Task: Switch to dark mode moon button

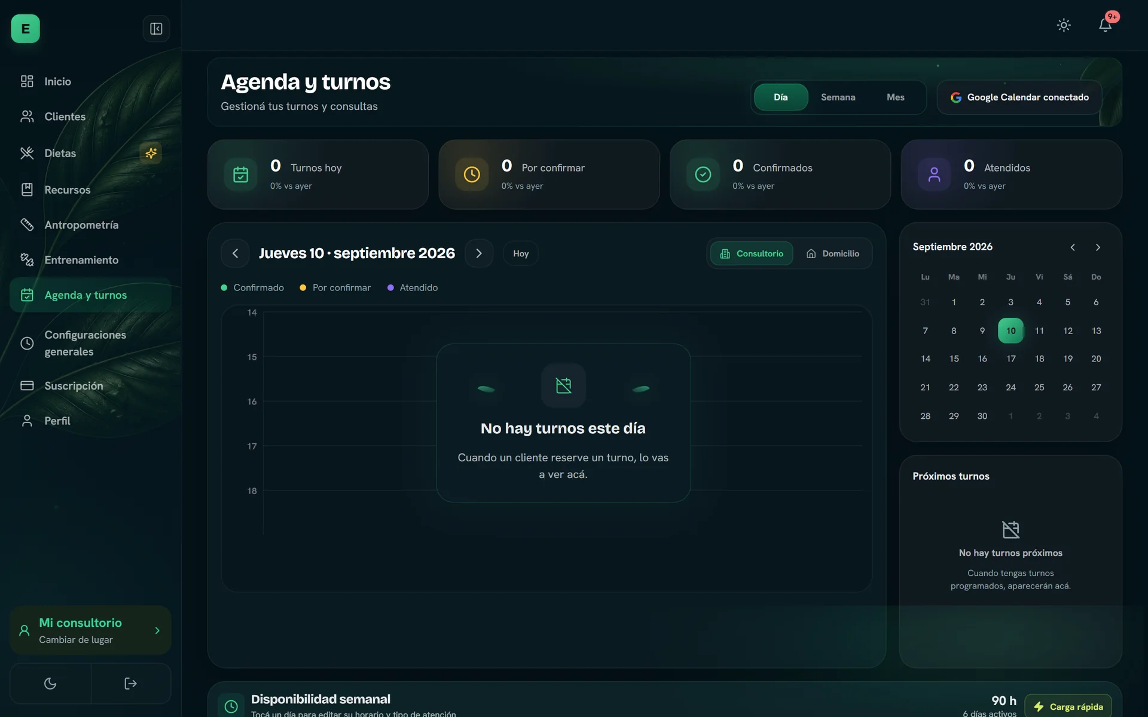Action: click(50, 684)
